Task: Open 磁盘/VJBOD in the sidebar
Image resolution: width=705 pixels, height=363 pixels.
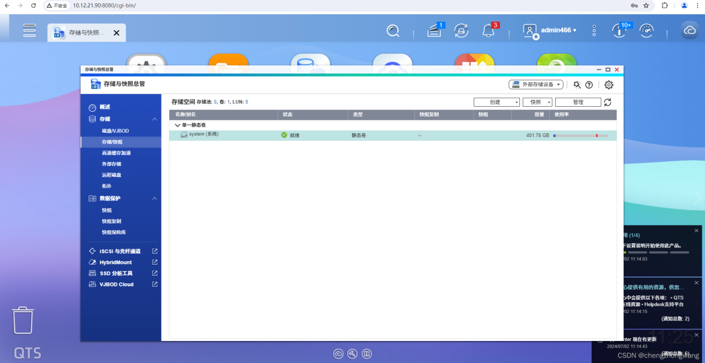Action: coord(115,131)
